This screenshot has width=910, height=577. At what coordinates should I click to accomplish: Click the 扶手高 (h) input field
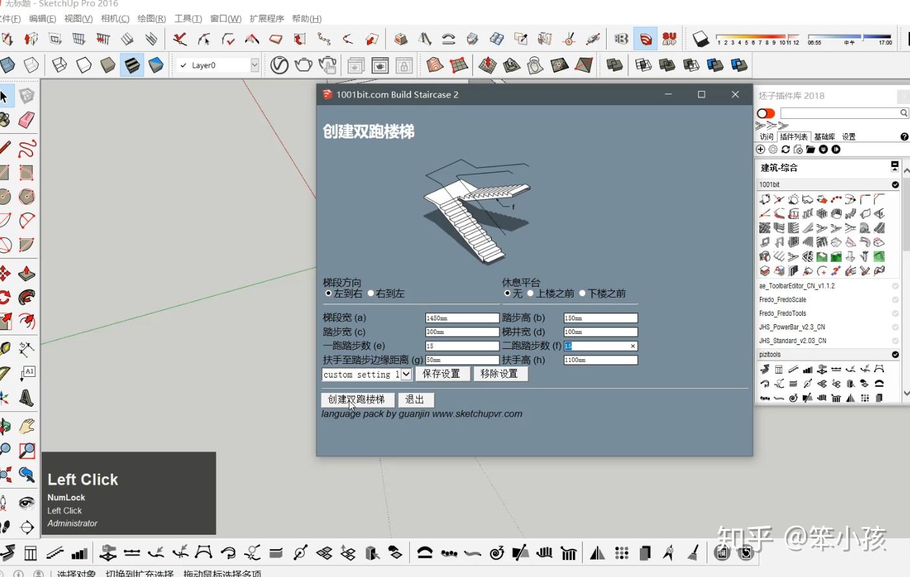(x=601, y=360)
